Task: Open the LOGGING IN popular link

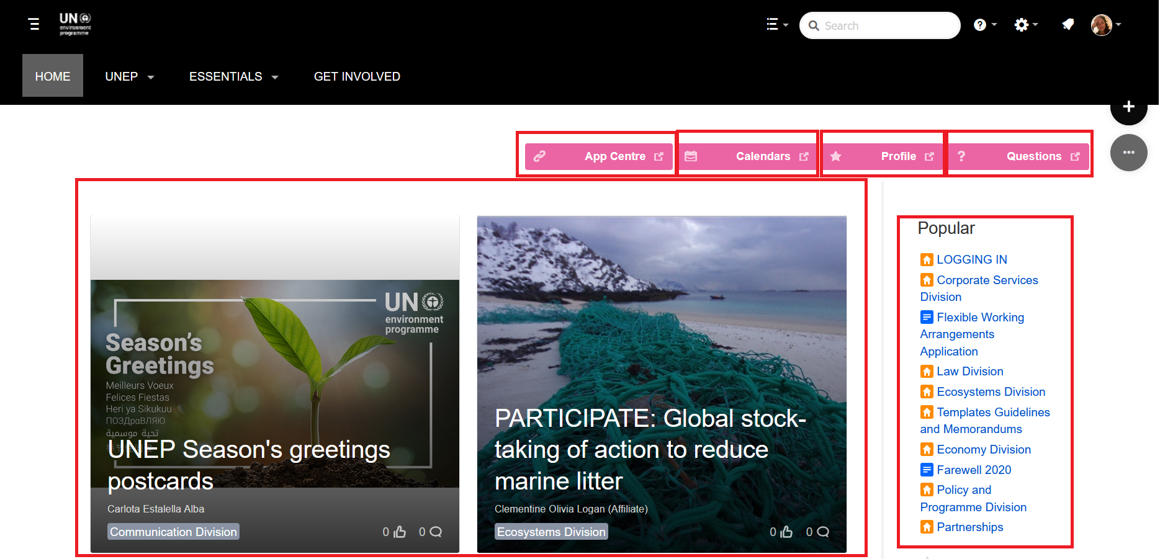Action: [x=972, y=259]
